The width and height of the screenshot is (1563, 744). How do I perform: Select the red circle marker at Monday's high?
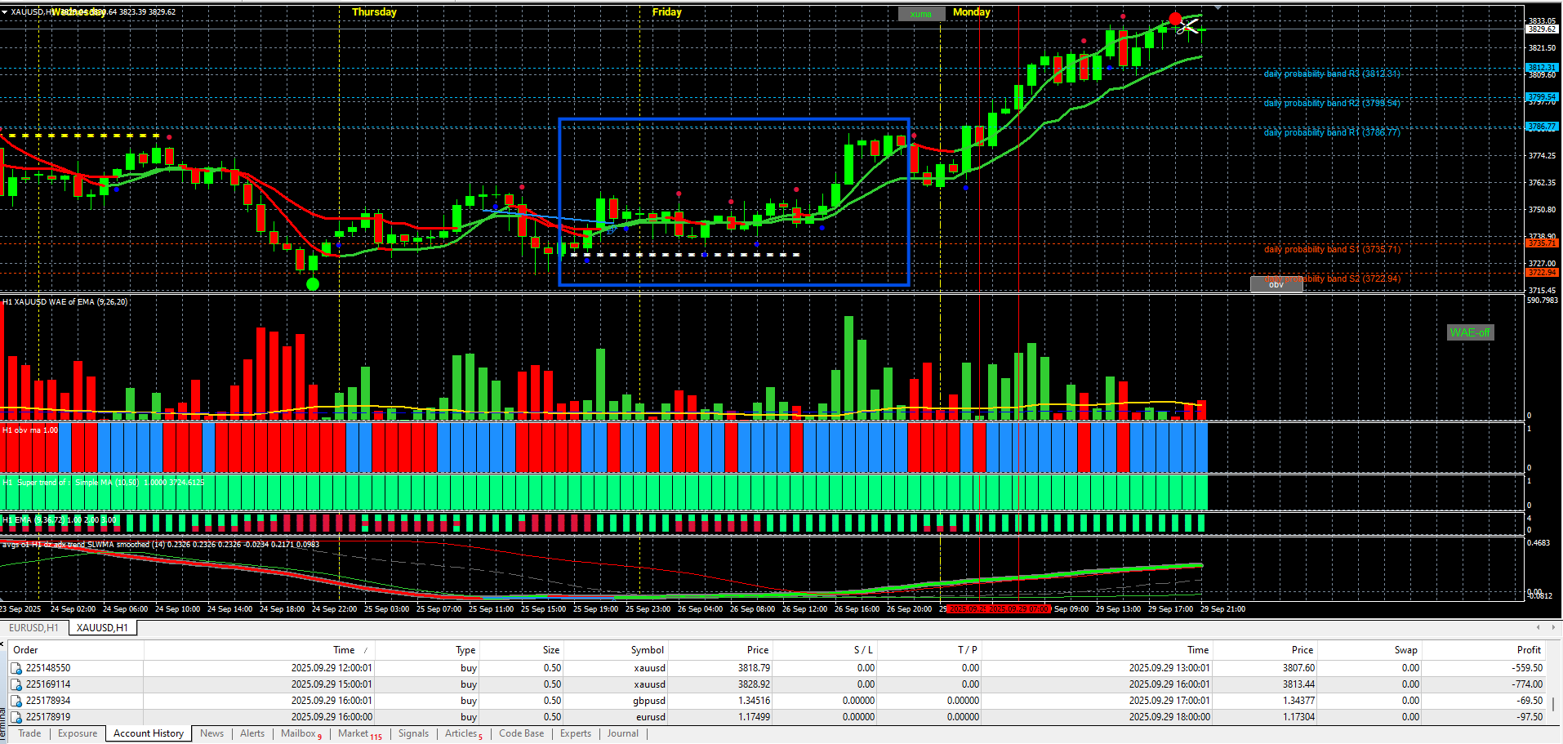[1175, 19]
